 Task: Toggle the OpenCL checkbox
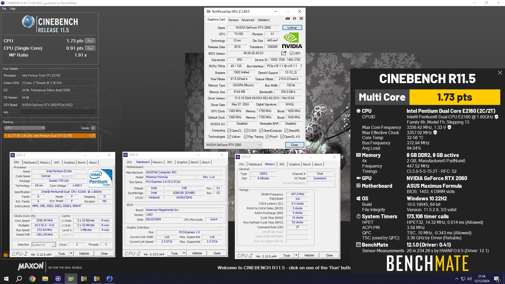pyautogui.click(x=229, y=131)
